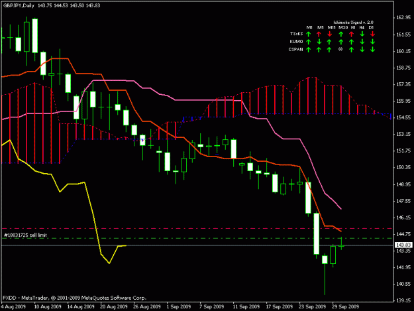The image size is (414, 311).
Task: Click the TSxKS M30 green up arrow
Action: point(341,34)
